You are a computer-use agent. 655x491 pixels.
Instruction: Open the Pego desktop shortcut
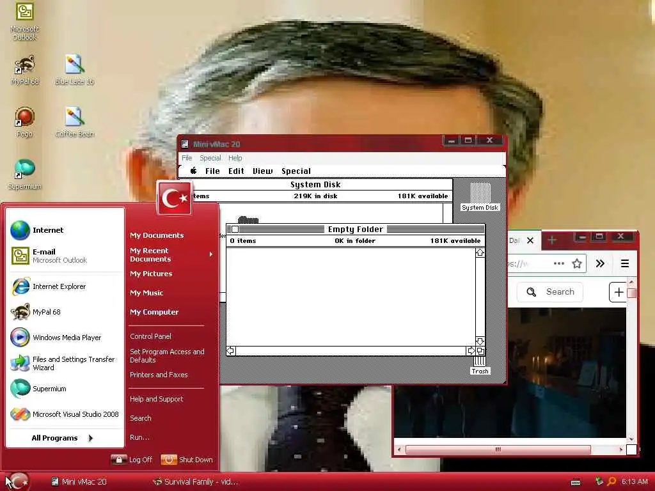[24, 122]
